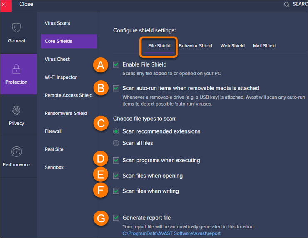The width and height of the screenshot is (308, 238).
Task: Select Scan all files radio
Action: click(x=116, y=143)
